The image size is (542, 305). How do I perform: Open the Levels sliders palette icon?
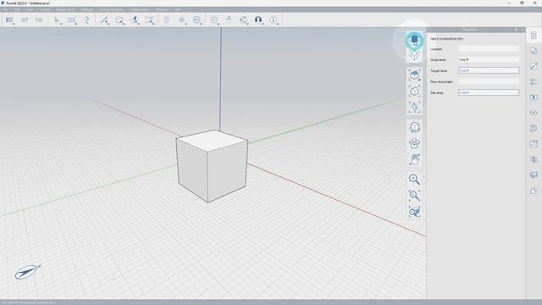[534, 81]
